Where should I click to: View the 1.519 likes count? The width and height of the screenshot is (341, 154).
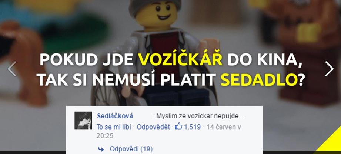[192, 127]
